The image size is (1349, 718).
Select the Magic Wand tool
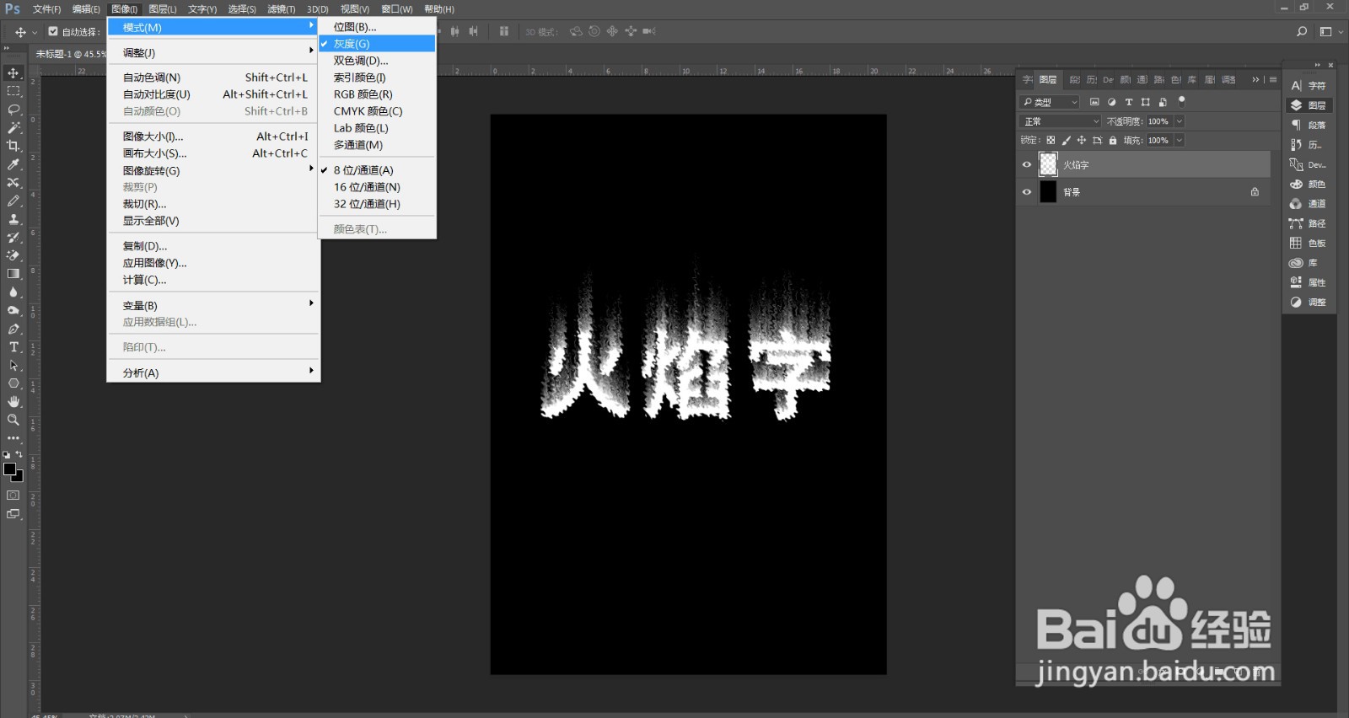tap(13, 128)
